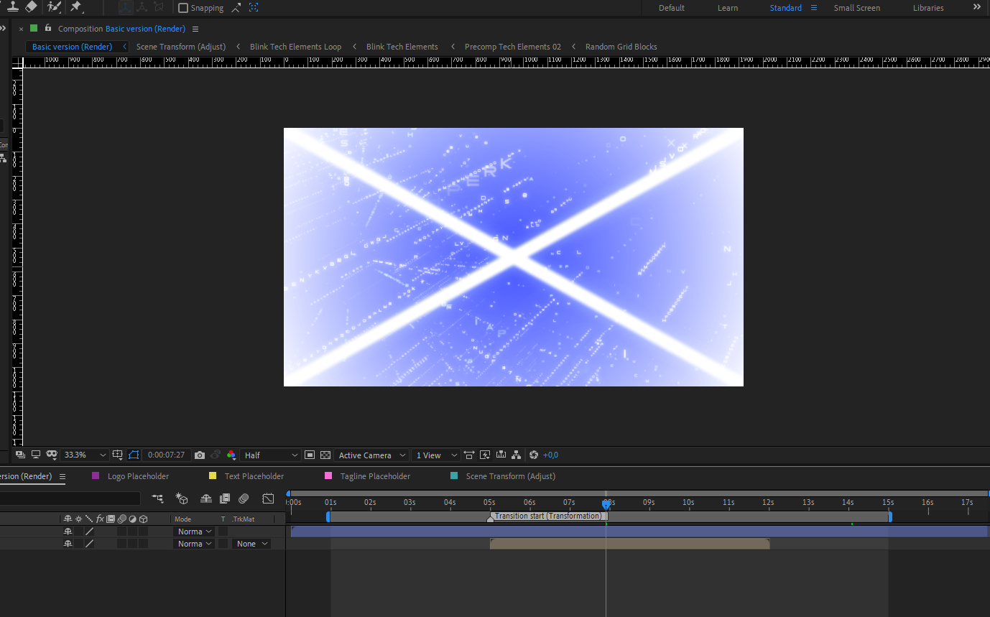Open the Composition Flowchart

[x=517, y=455]
